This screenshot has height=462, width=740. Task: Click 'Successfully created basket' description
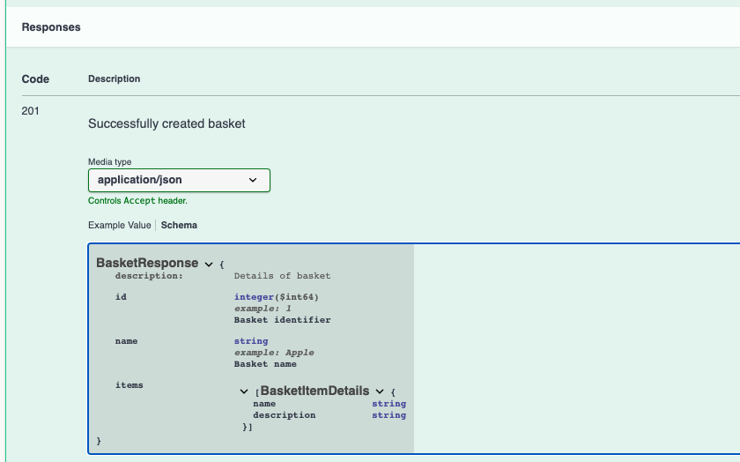pyautogui.click(x=166, y=123)
